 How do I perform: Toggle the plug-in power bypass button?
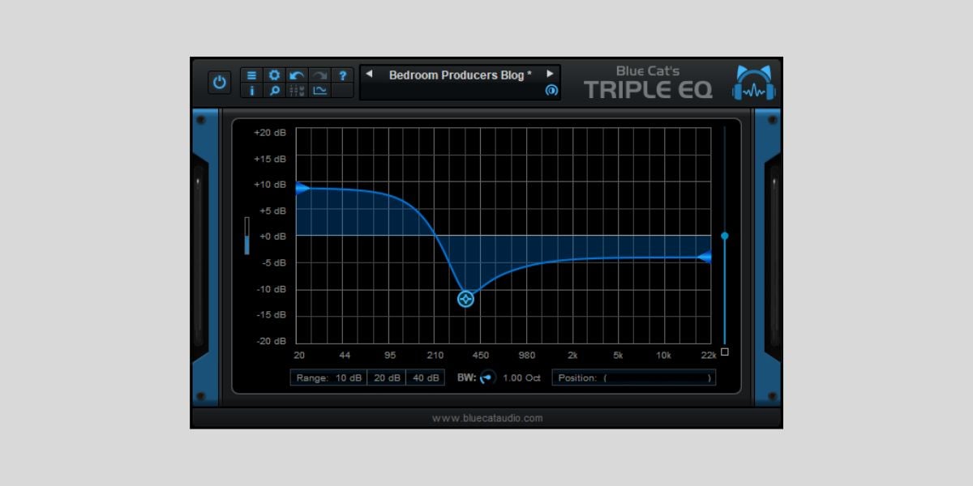pyautogui.click(x=220, y=83)
